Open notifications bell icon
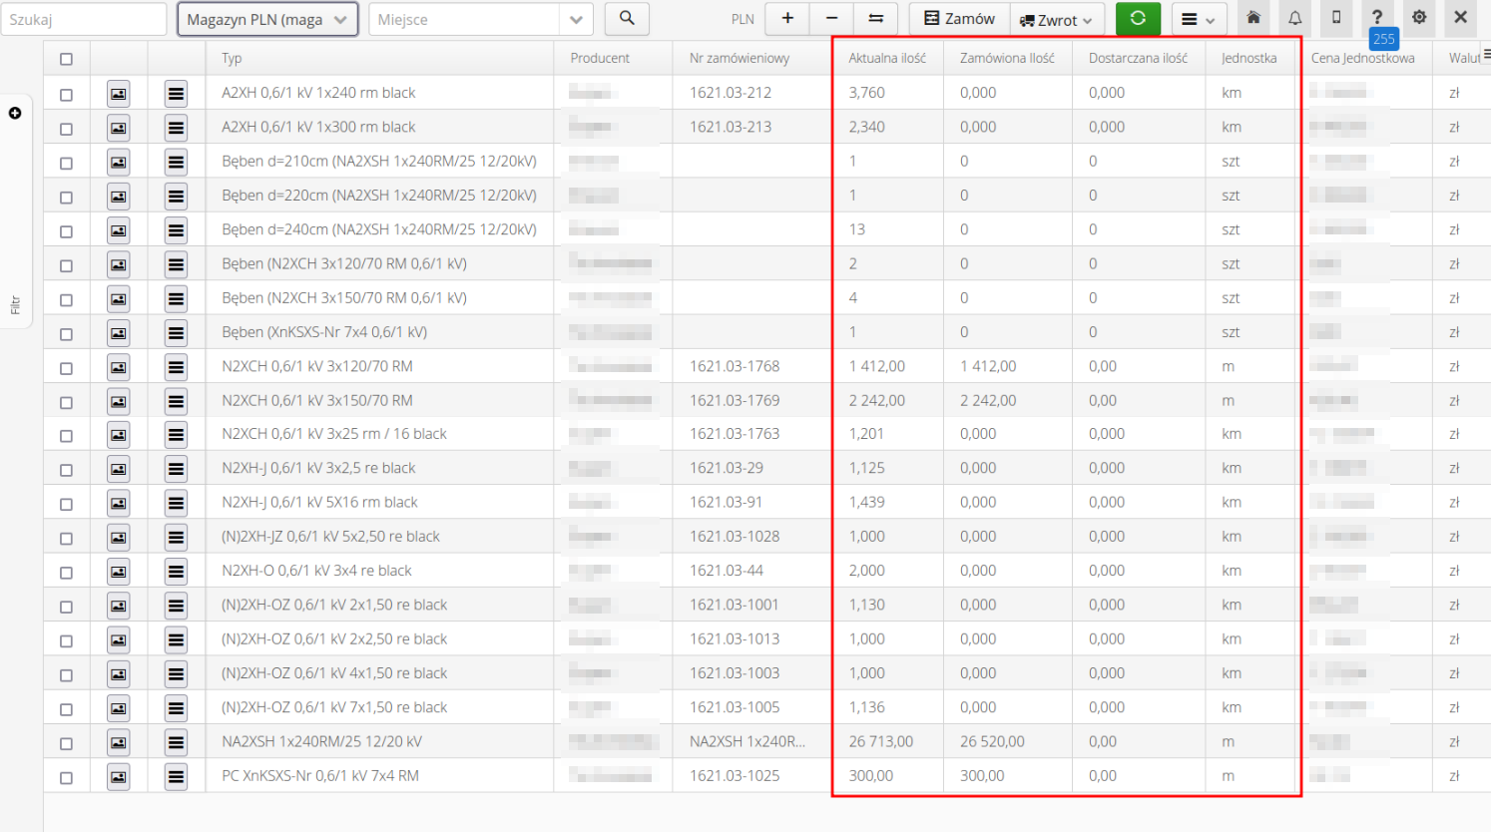The image size is (1491, 832). point(1294,18)
